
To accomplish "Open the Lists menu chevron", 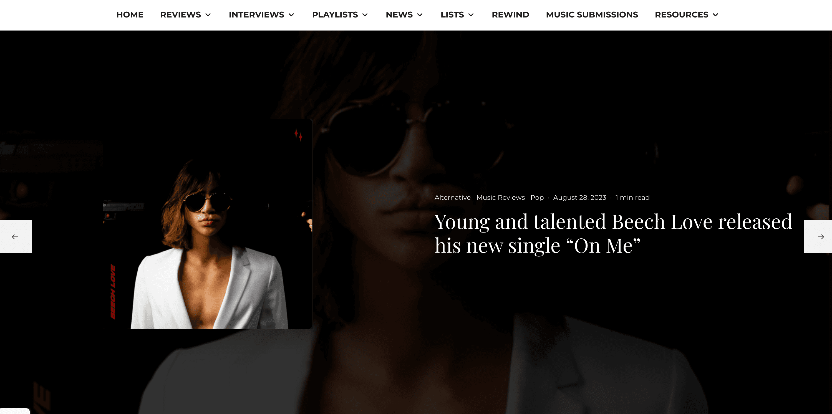I will (x=471, y=15).
